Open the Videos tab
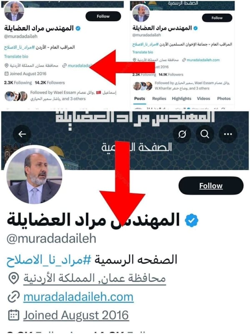 coord(203,99)
